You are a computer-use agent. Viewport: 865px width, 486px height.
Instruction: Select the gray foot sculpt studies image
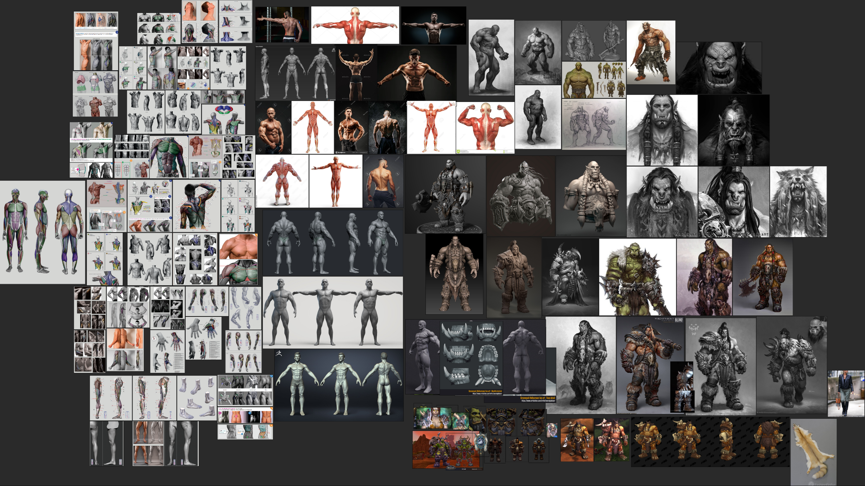[x=196, y=398]
